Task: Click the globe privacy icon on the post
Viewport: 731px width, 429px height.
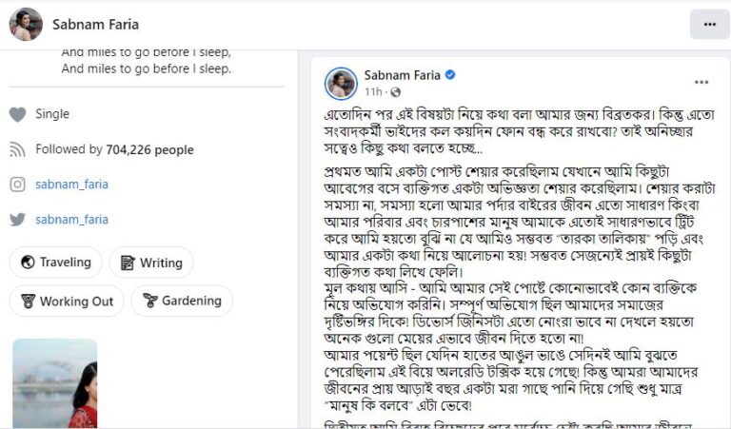Action: point(395,92)
